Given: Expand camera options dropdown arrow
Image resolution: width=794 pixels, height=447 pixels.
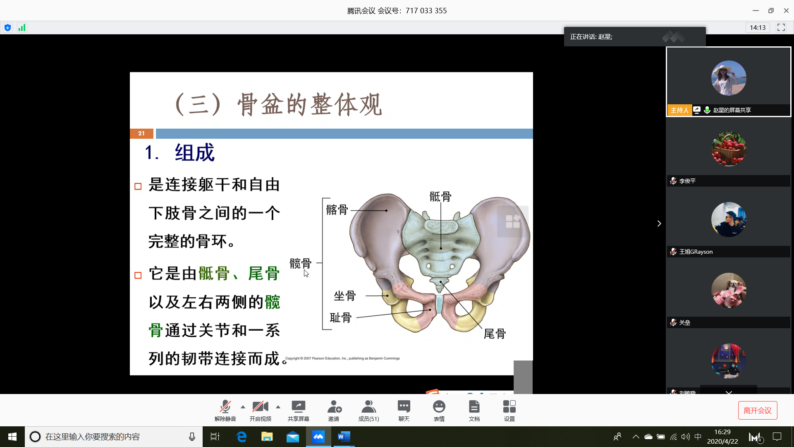Looking at the screenshot, I should (x=278, y=406).
